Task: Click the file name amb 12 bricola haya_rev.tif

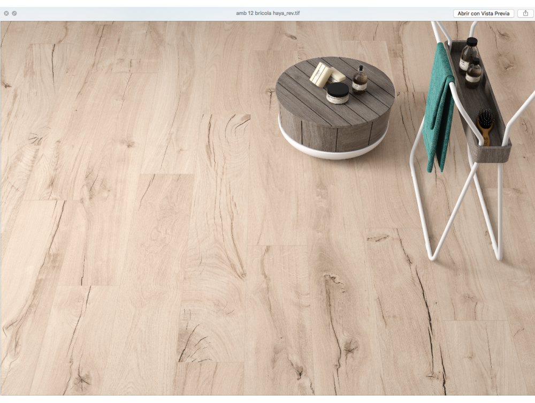Action: pyautogui.click(x=267, y=13)
